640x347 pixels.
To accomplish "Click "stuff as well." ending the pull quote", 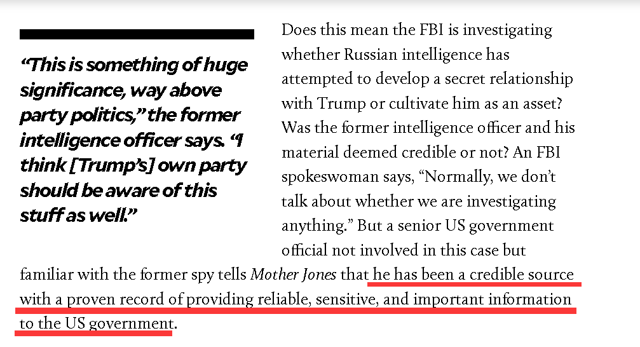I will 78,215.
